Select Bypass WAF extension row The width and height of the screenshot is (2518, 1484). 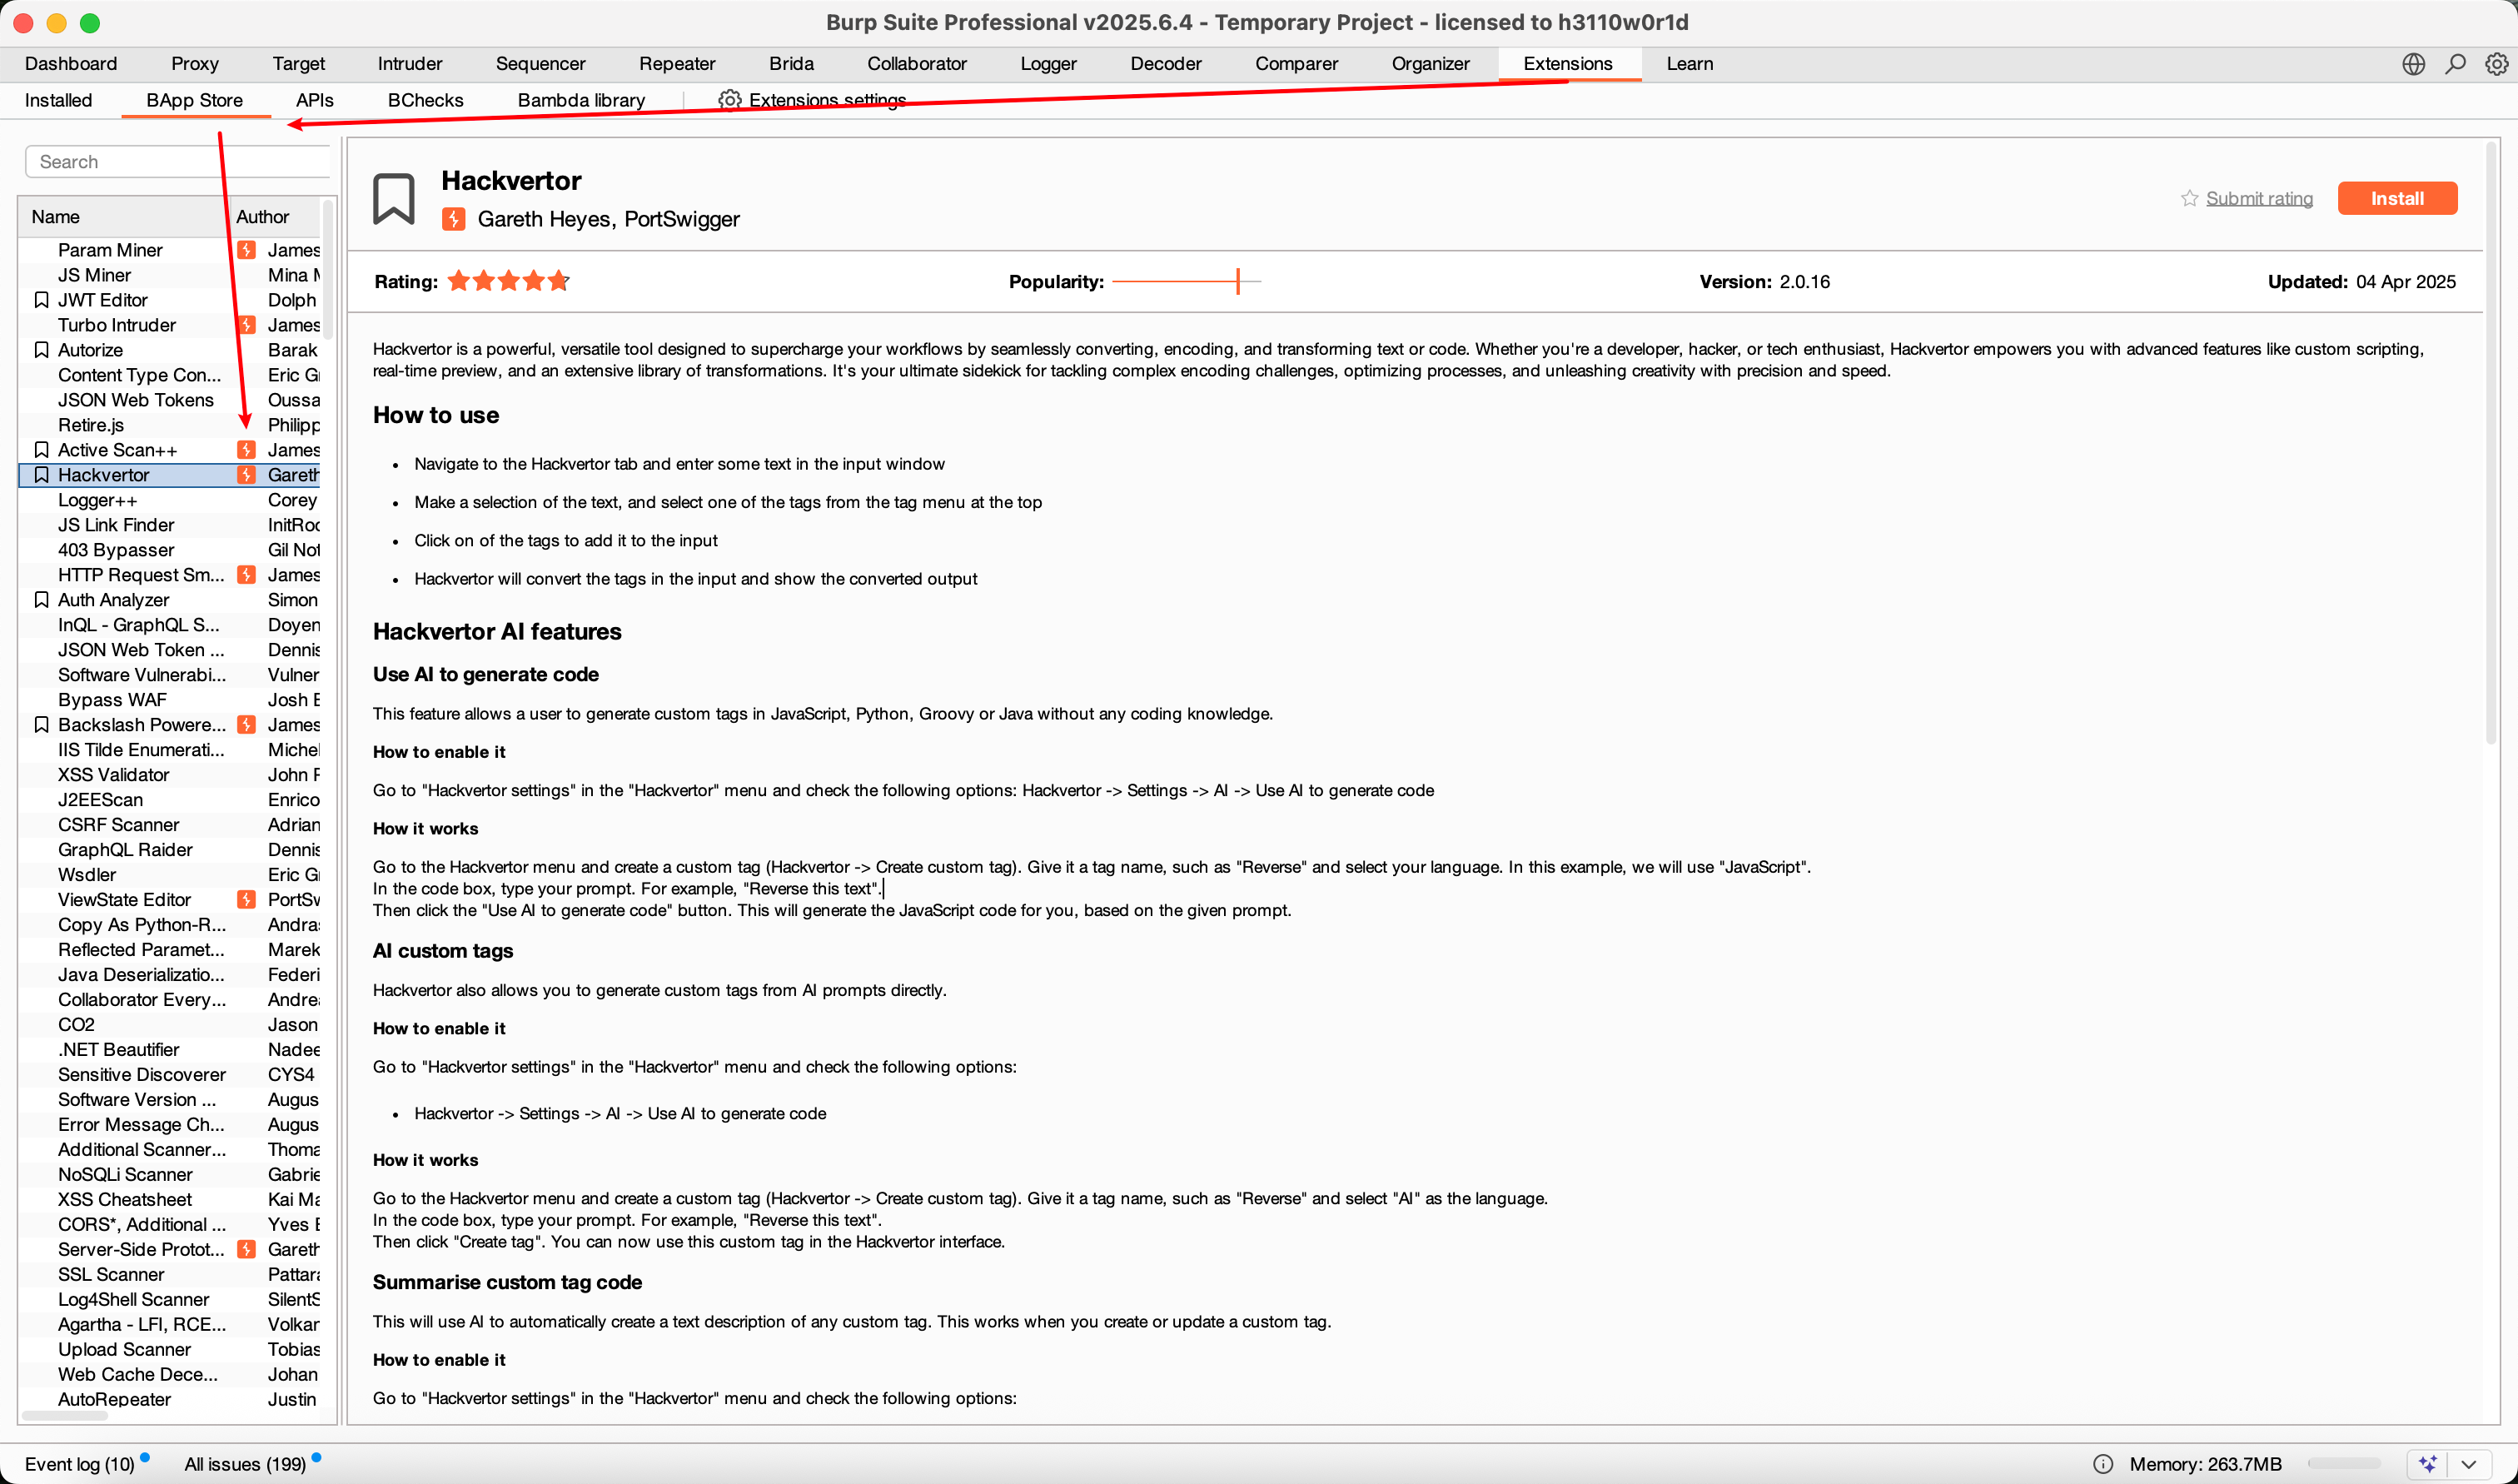click(x=170, y=700)
